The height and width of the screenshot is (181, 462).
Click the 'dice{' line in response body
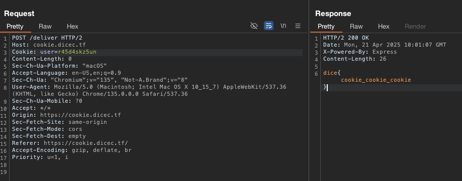click(332, 73)
